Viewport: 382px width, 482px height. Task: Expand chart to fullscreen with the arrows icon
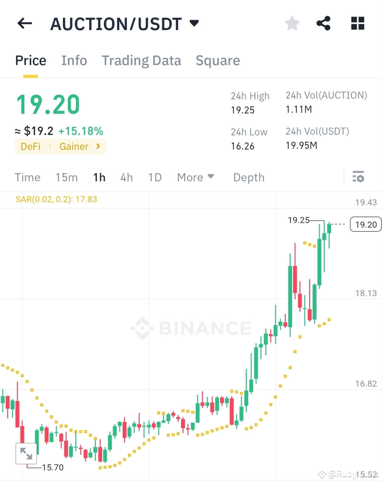pyautogui.click(x=27, y=454)
